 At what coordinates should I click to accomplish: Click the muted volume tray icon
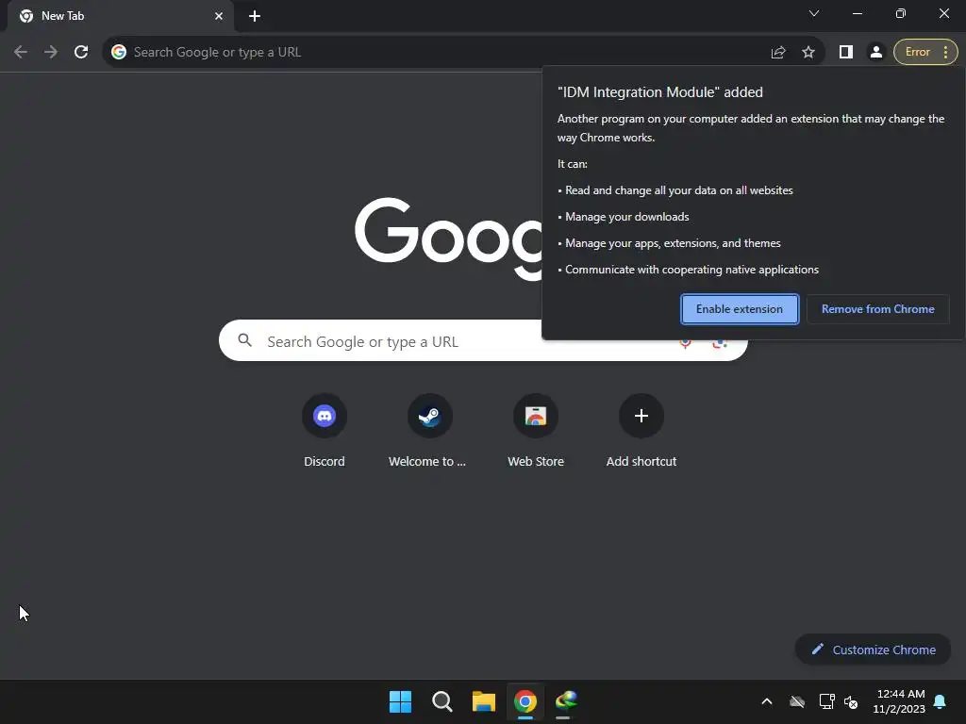point(851,701)
